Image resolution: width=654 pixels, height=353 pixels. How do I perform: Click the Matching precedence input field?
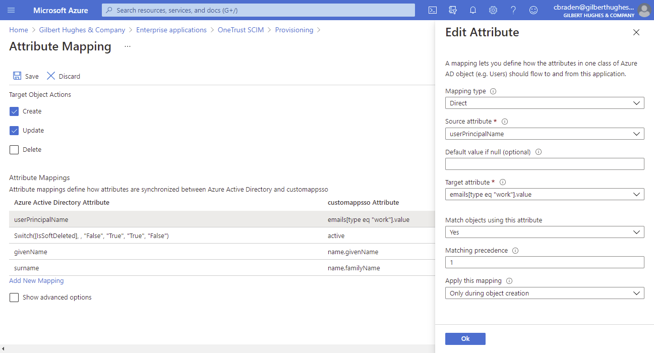[x=545, y=262]
